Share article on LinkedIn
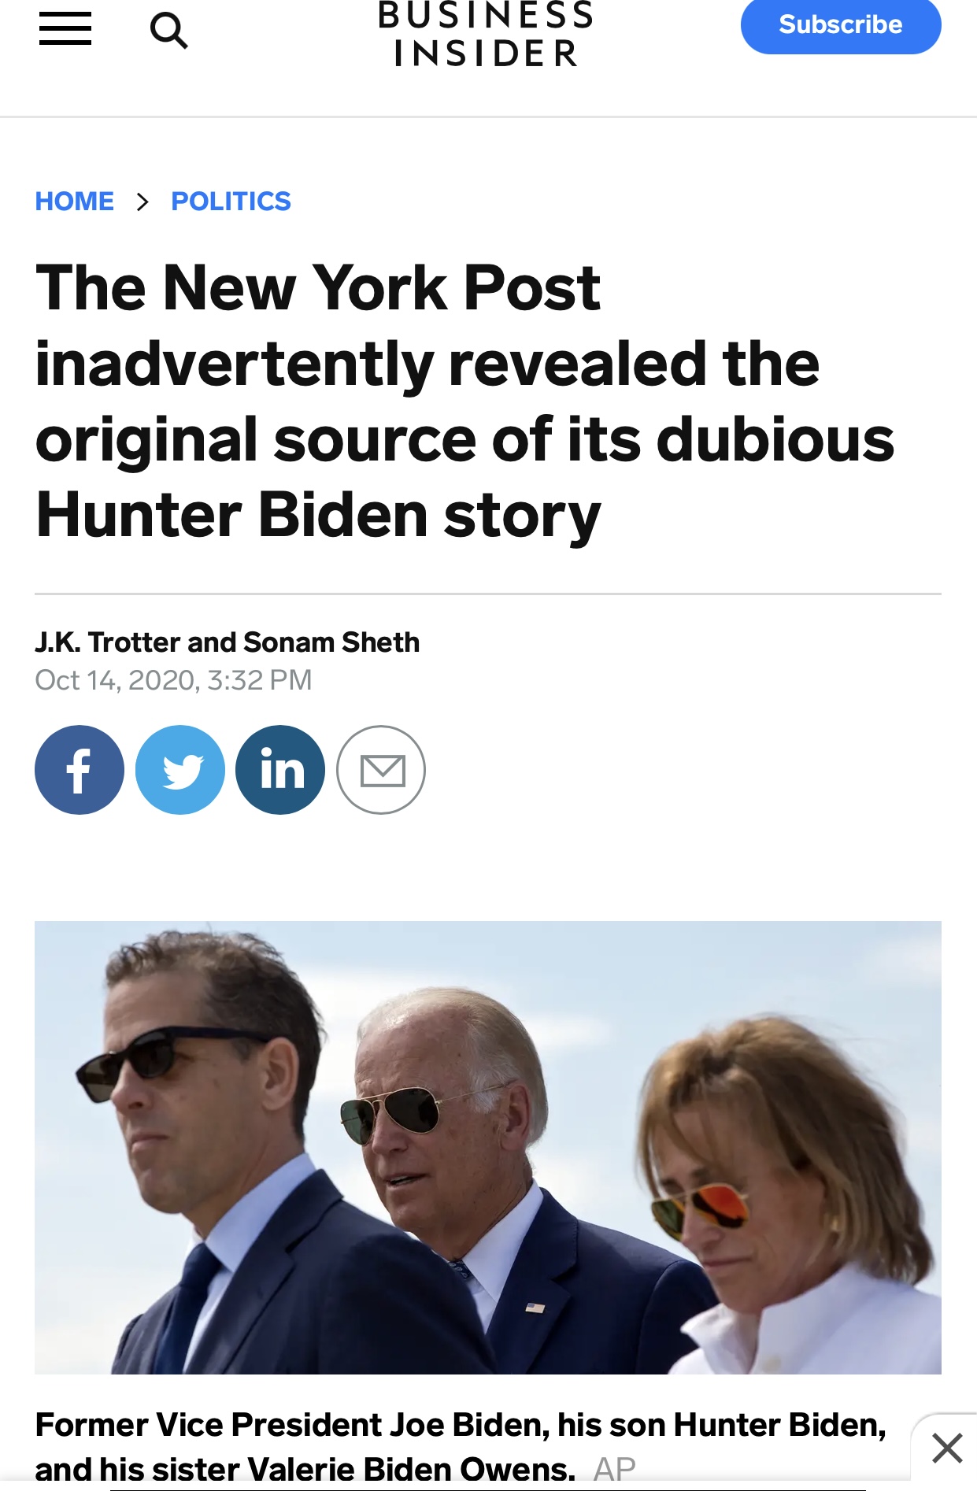Screen dimensions: 977x1491 pyautogui.click(x=280, y=770)
